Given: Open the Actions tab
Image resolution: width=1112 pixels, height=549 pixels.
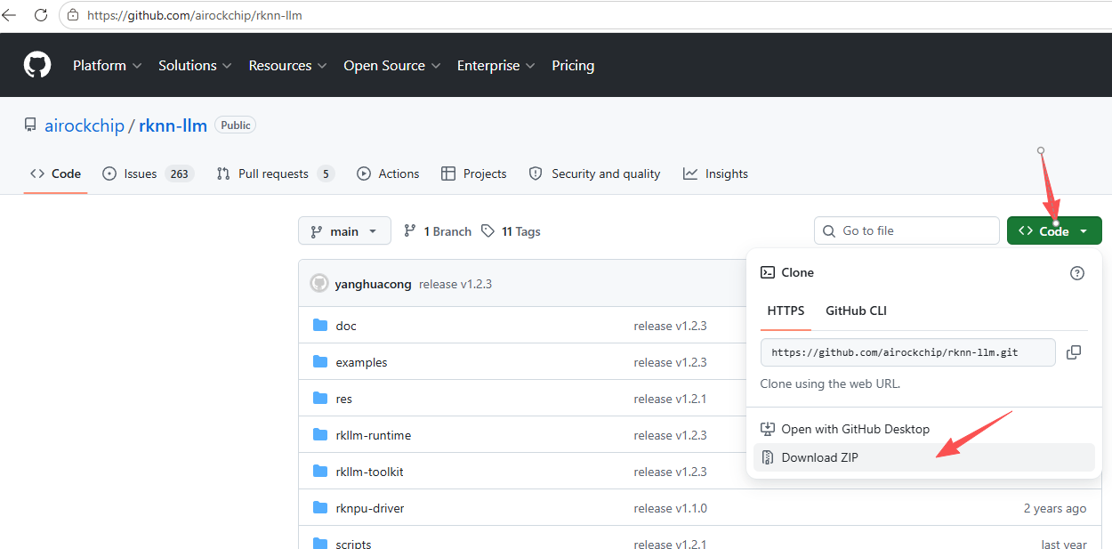Looking at the screenshot, I should pyautogui.click(x=388, y=174).
